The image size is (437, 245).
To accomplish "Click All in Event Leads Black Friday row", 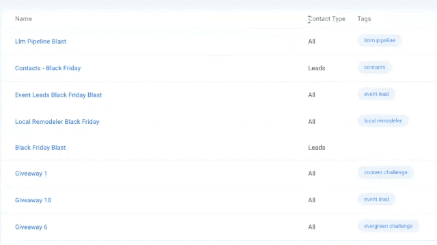I will tap(311, 95).
